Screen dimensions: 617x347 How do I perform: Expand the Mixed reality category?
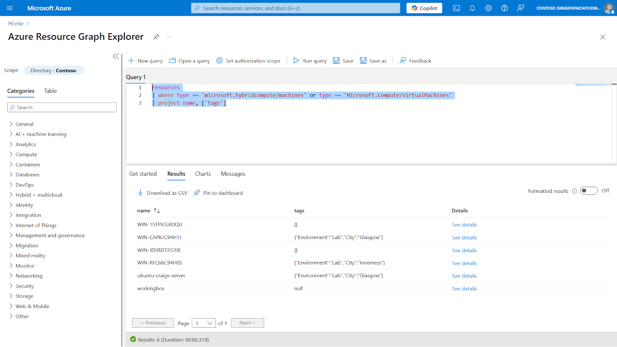coord(27,256)
